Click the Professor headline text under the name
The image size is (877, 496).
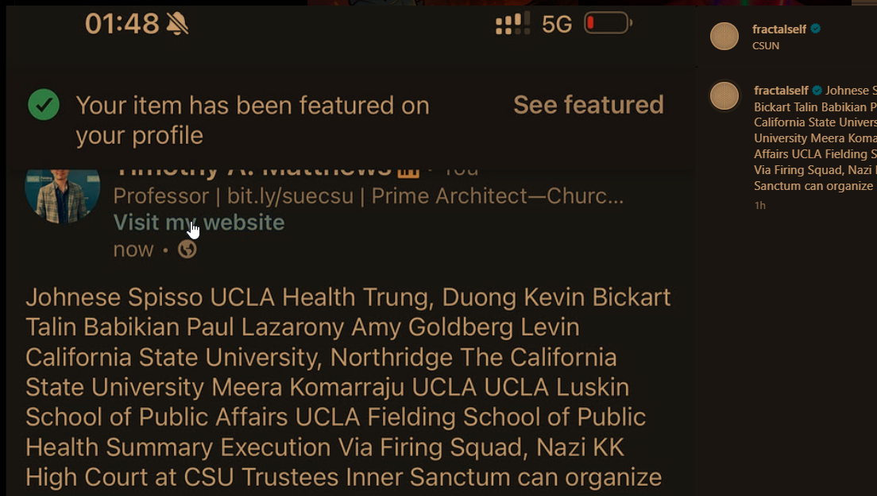point(368,196)
